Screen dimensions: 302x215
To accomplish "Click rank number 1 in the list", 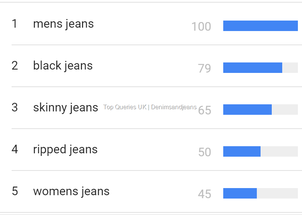I will 15,24.
